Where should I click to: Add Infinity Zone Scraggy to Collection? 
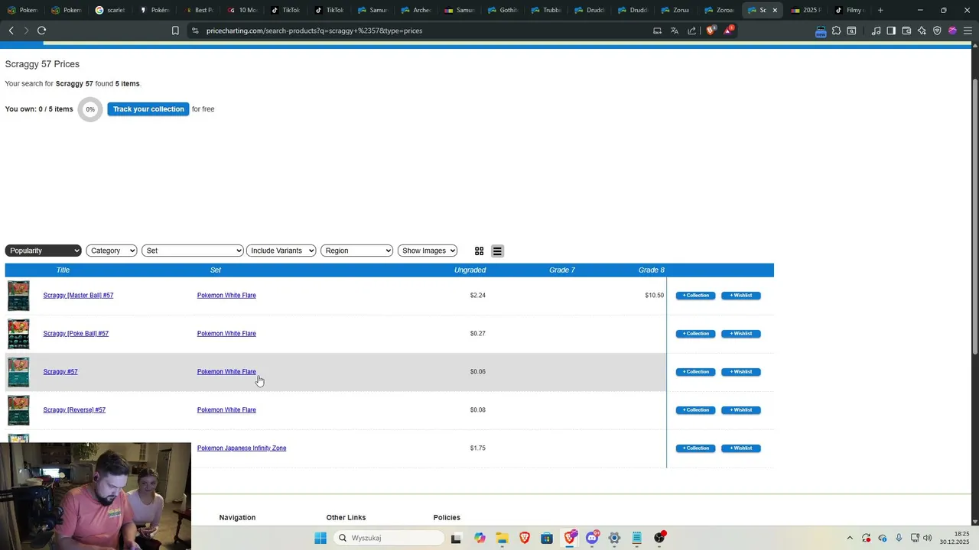[696, 448]
